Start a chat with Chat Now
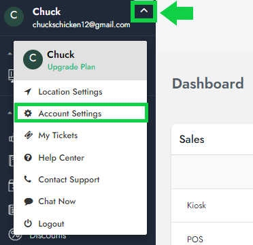The height and width of the screenshot is (245, 253). (80, 201)
